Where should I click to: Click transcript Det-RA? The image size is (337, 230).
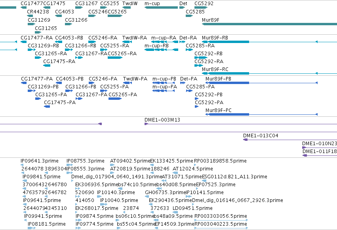[188, 38]
